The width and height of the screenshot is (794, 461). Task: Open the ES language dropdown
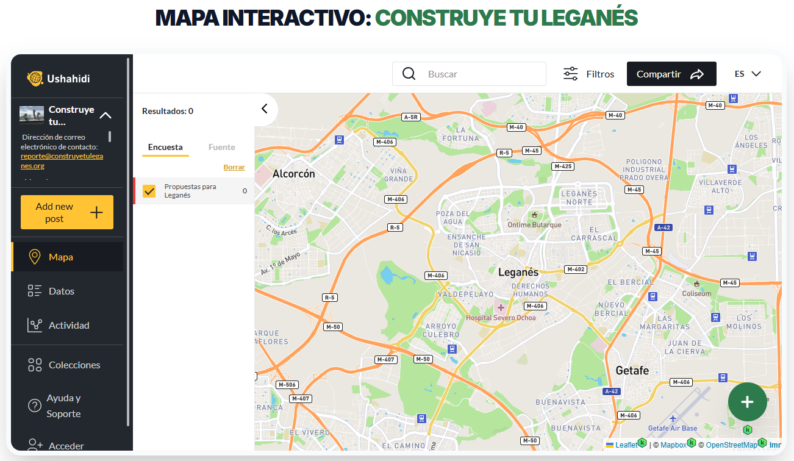coord(747,73)
